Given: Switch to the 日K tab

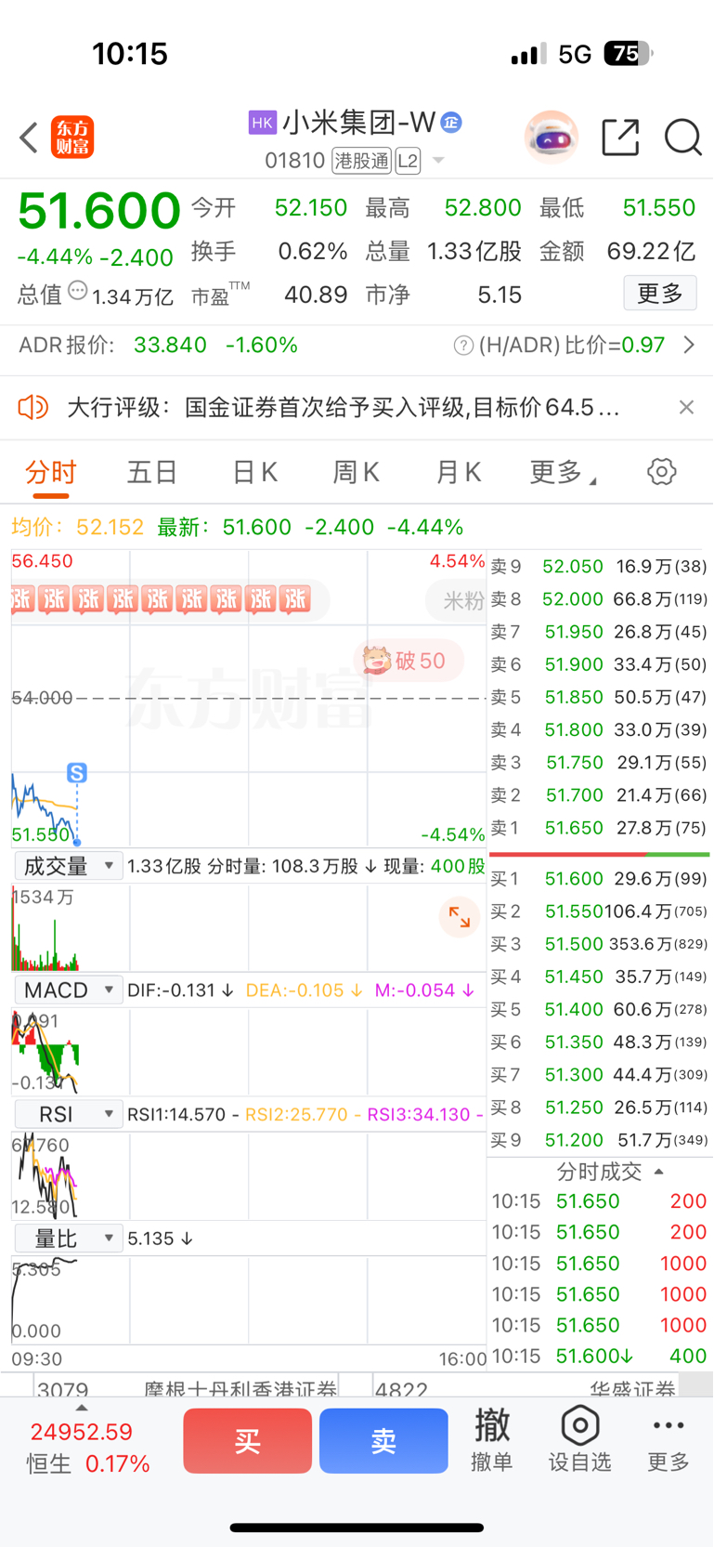Looking at the screenshot, I should 254,472.
